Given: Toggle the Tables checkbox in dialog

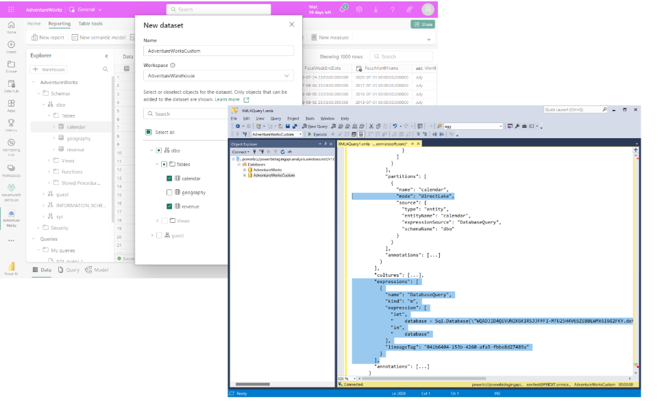Looking at the screenshot, I should 164,164.
